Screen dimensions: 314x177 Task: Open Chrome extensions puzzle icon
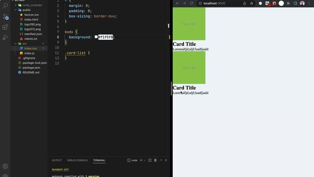click(288, 3)
